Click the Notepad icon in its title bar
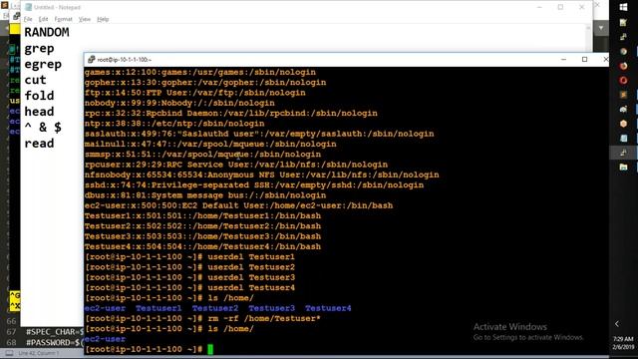The width and height of the screenshot is (638, 359). (29, 7)
